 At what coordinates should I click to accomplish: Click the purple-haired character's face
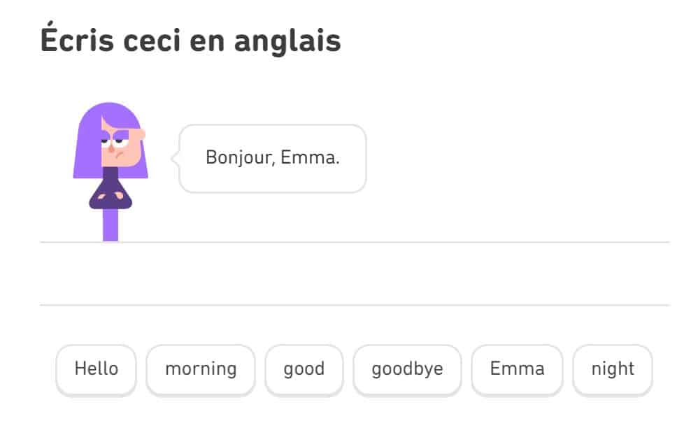pyautogui.click(x=120, y=145)
